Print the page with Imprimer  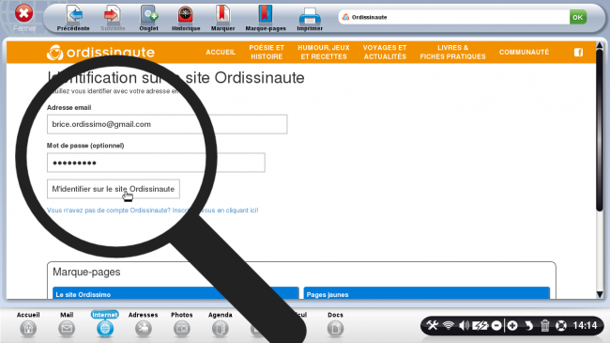pyautogui.click(x=310, y=18)
